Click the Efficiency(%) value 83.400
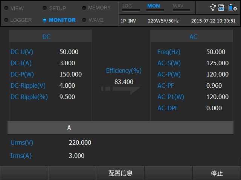The image size is (241, 180). click(x=124, y=81)
